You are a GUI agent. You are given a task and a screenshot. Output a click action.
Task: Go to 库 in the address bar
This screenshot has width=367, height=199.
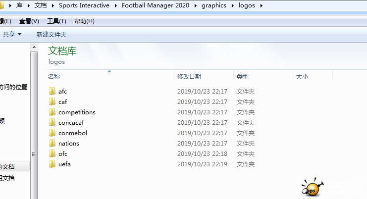(x=19, y=5)
